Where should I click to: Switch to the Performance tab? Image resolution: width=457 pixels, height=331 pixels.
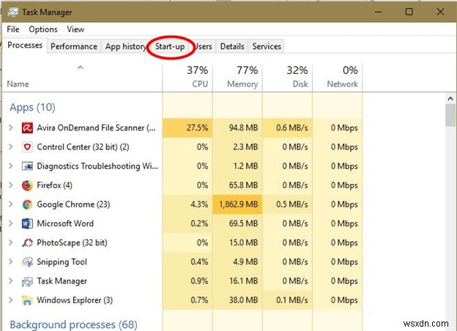pos(74,46)
